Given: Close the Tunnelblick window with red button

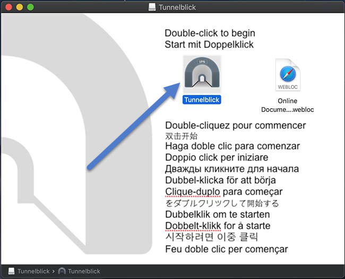Looking at the screenshot, I should pyautogui.click(x=8, y=7).
